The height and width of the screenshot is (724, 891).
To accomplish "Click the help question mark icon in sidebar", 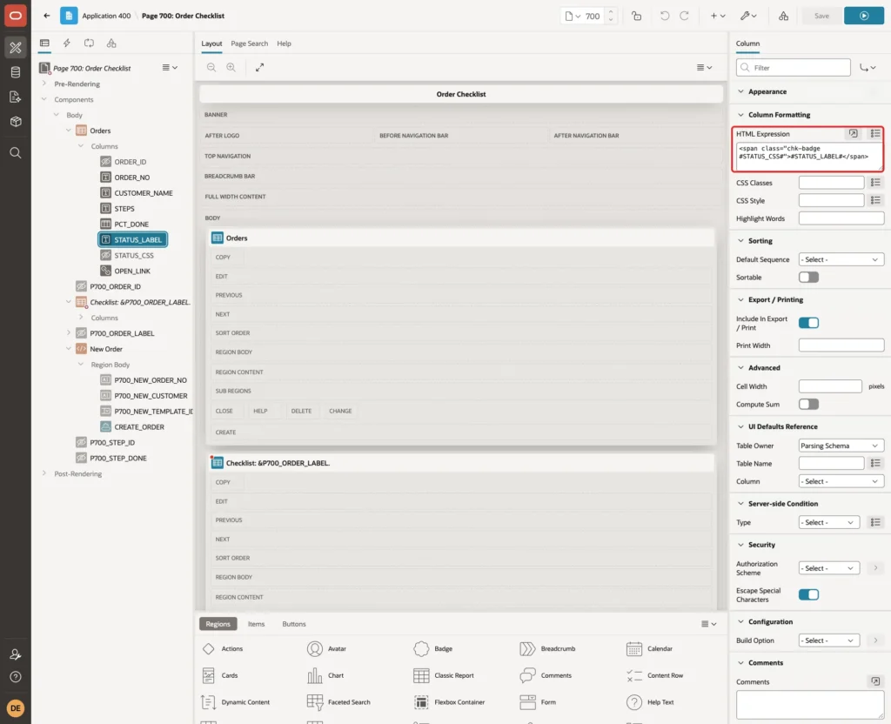I will (x=16, y=677).
